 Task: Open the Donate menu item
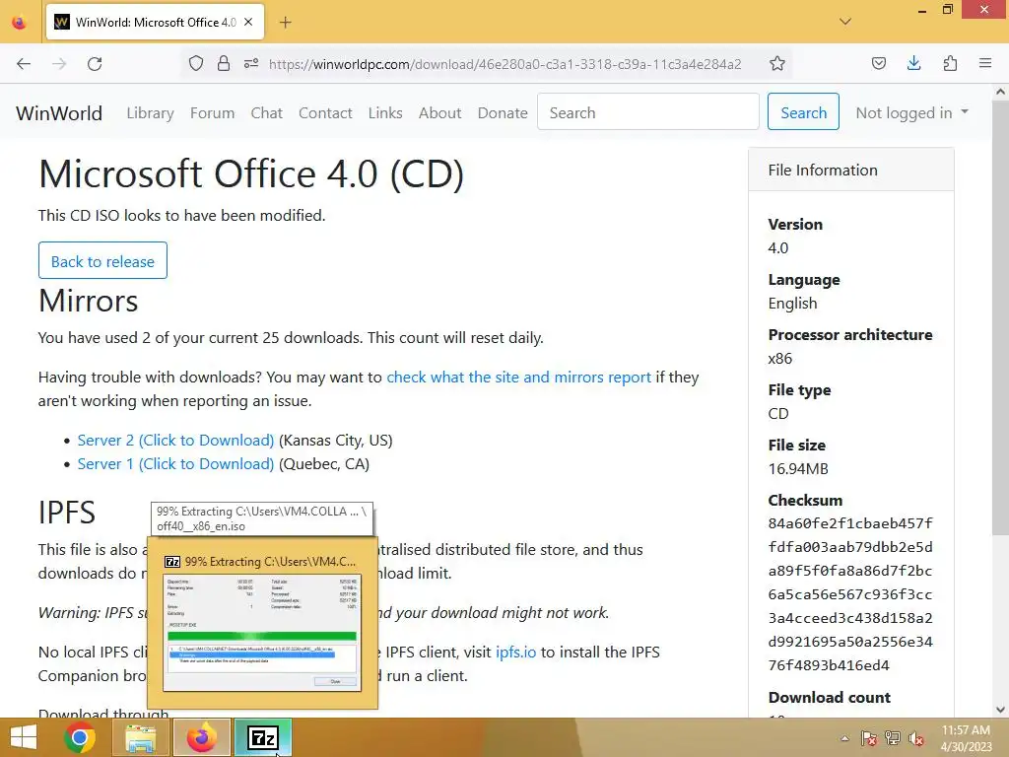click(503, 113)
